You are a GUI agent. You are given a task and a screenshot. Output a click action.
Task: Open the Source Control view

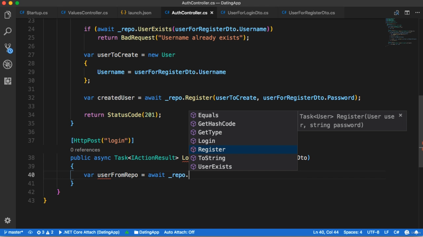pos(8,48)
